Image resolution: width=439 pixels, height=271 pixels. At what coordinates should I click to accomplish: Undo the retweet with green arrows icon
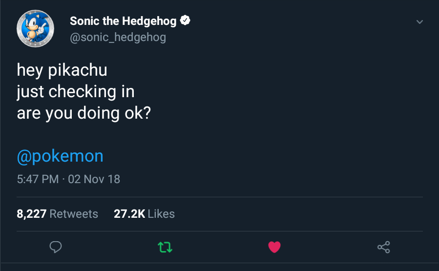click(x=166, y=248)
